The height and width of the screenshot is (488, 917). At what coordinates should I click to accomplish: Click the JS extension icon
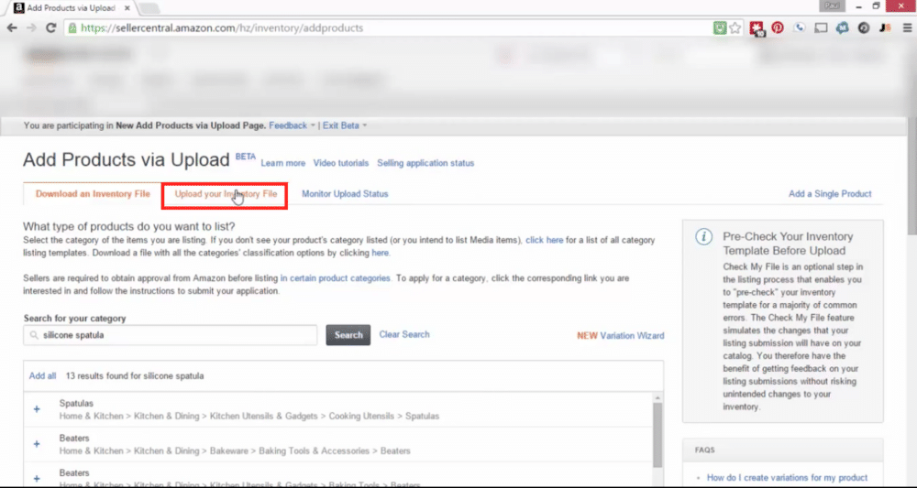pyautogui.click(x=886, y=27)
